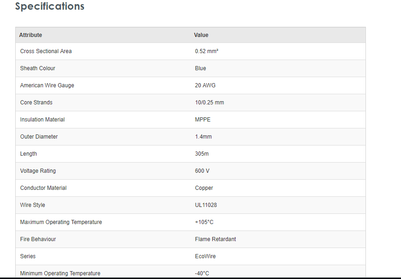The height and width of the screenshot is (279, 401).
Task: Click the EcoWire series value
Action: 205,256
